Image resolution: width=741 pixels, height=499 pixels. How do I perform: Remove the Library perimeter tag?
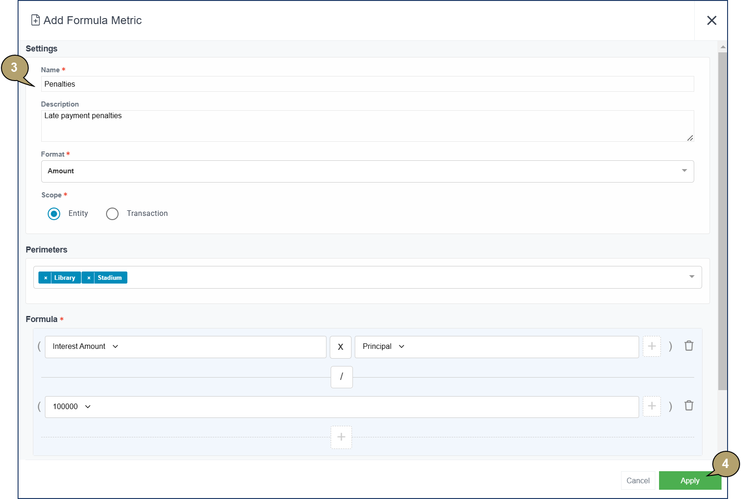[x=45, y=278]
